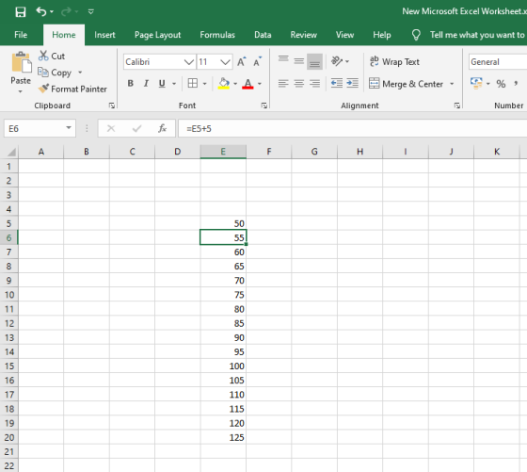Click Insert Function fx icon
This screenshot has height=472, width=527.
(162, 128)
